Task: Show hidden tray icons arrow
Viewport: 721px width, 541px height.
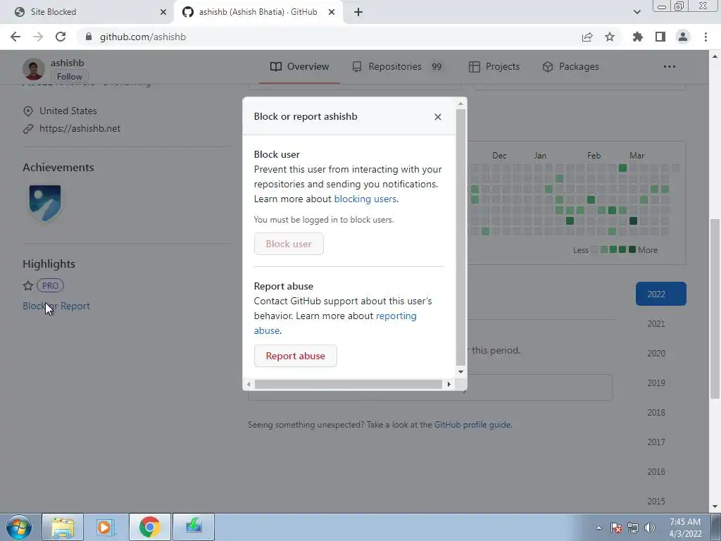Action: tap(598, 528)
